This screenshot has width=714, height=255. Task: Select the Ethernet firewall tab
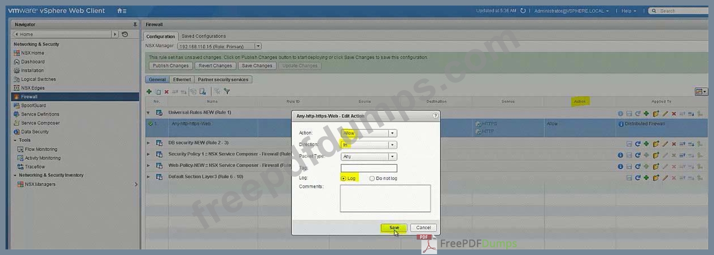pyautogui.click(x=182, y=80)
